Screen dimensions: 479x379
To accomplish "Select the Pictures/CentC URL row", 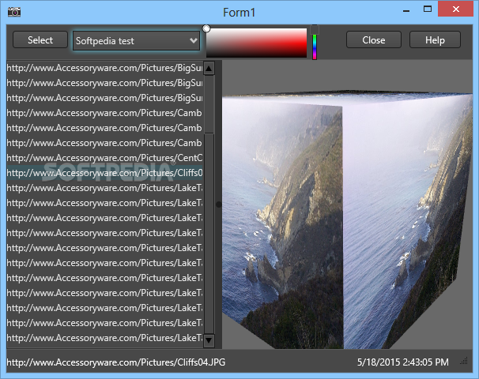I will [104, 158].
